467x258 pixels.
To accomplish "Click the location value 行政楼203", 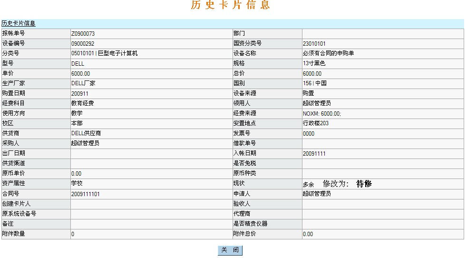I will [x=316, y=123].
